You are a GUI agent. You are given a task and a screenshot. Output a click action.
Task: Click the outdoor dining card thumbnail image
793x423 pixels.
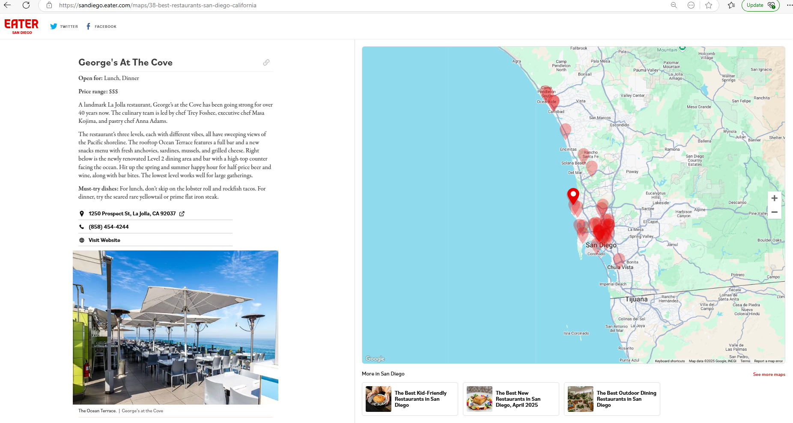(x=581, y=399)
